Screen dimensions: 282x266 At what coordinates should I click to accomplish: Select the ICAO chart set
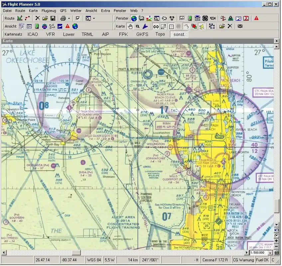pyautogui.click(x=33, y=34)
